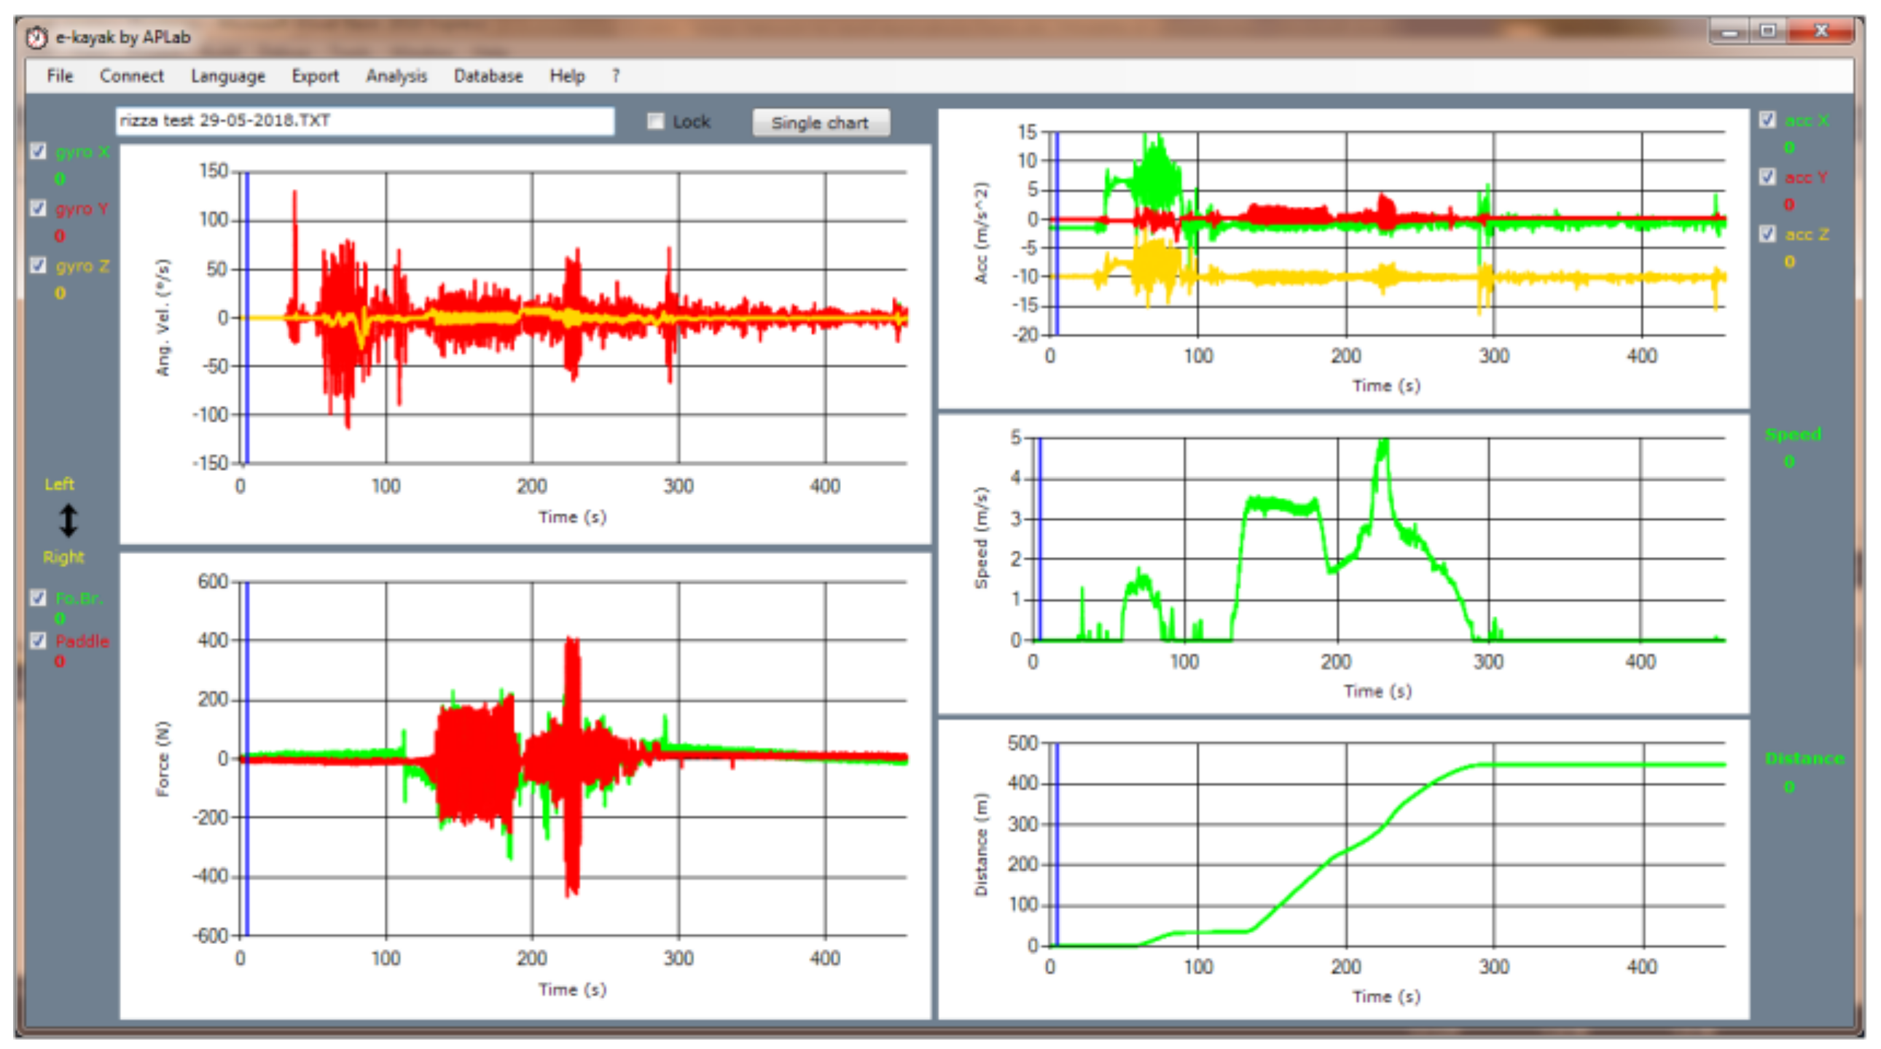
Task: Disable the gyro Y trace checkbox
Action: 39,208
